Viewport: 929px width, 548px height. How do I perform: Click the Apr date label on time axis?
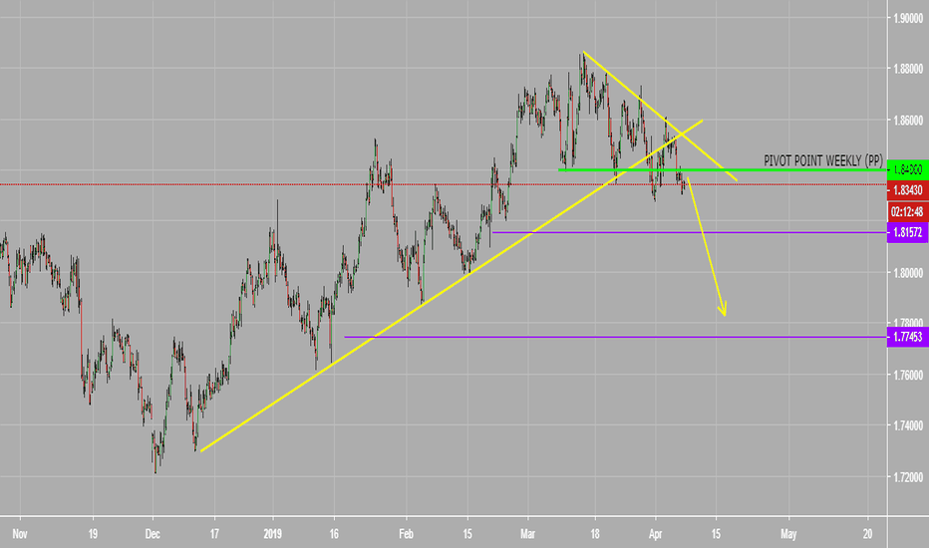[655, 534]
